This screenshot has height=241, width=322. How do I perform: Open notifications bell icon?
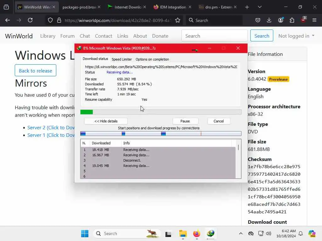click(x=301, y=233)
